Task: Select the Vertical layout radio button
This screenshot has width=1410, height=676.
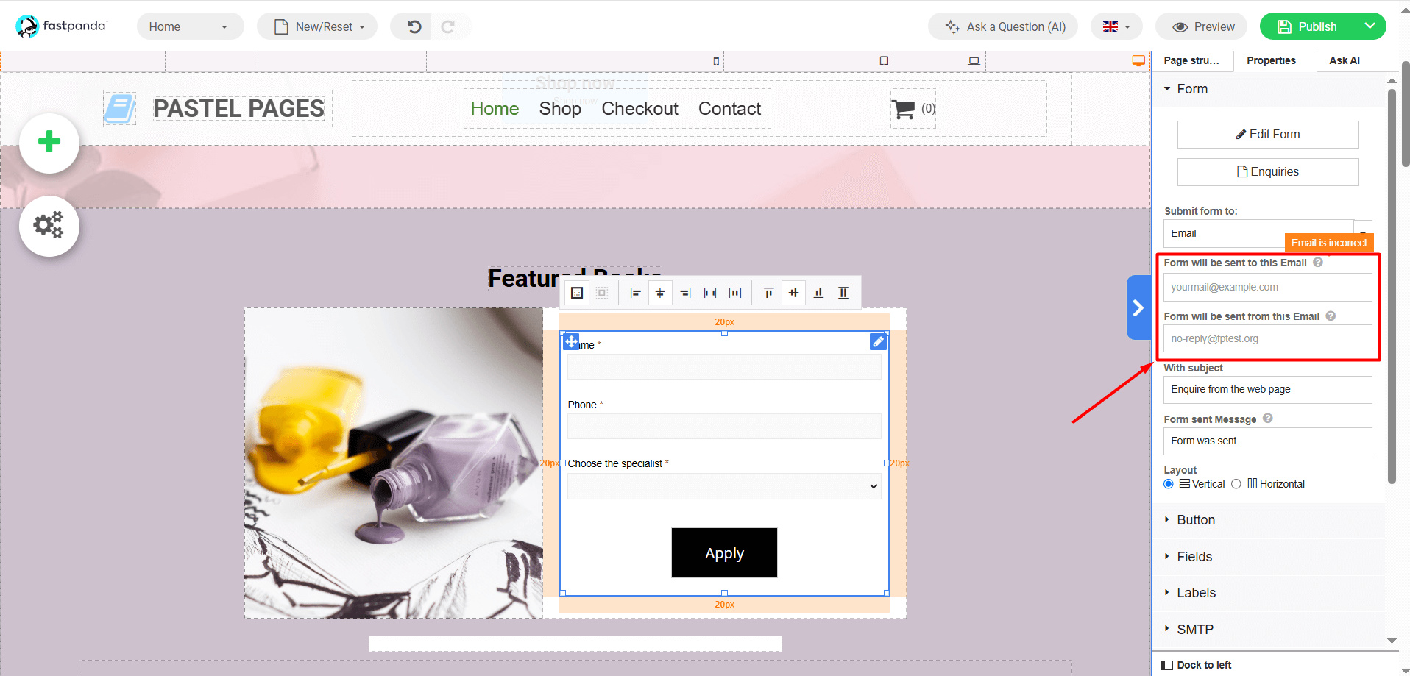Action: pyautogui.click(x=1169, y=484)
